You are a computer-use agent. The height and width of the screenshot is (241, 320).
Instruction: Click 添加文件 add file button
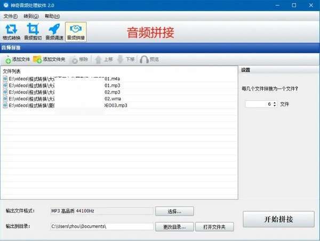coord(18,60)
